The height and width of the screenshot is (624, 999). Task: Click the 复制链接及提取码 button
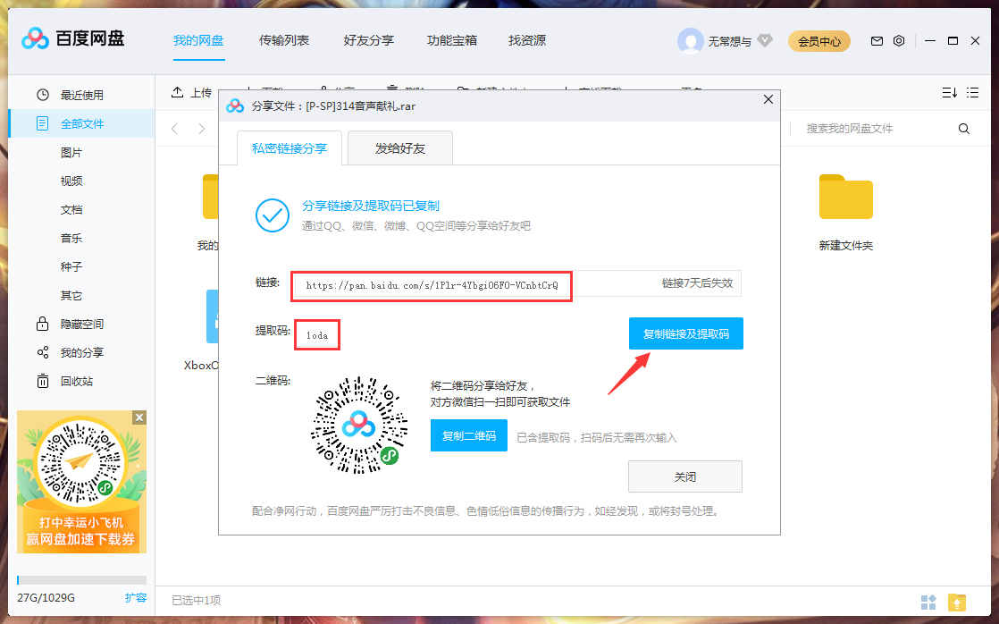pyautogui.click(x=685, y=333)
